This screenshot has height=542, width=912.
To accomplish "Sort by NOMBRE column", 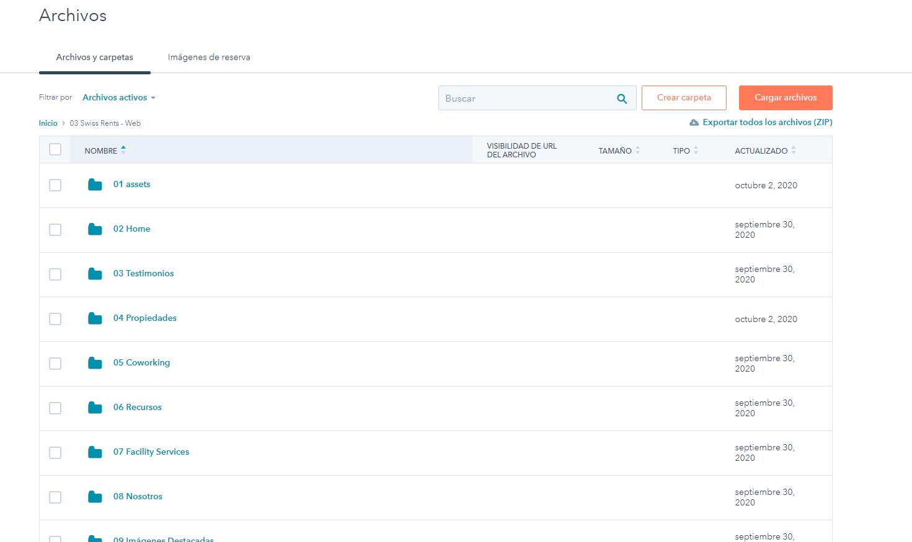I will (105, 151).
